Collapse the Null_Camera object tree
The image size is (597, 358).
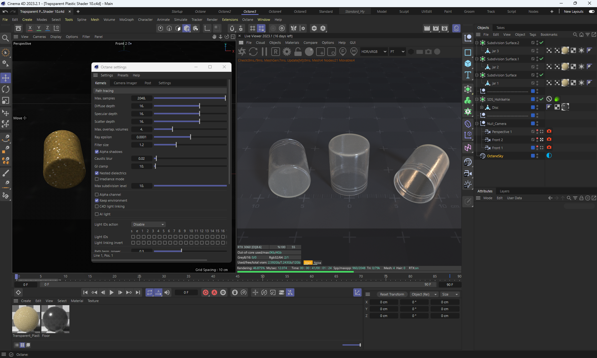pos(477,124)
